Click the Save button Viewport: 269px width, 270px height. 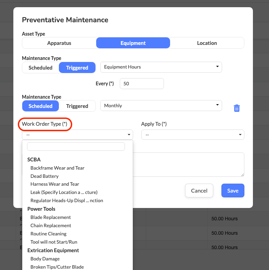point(233,191)
